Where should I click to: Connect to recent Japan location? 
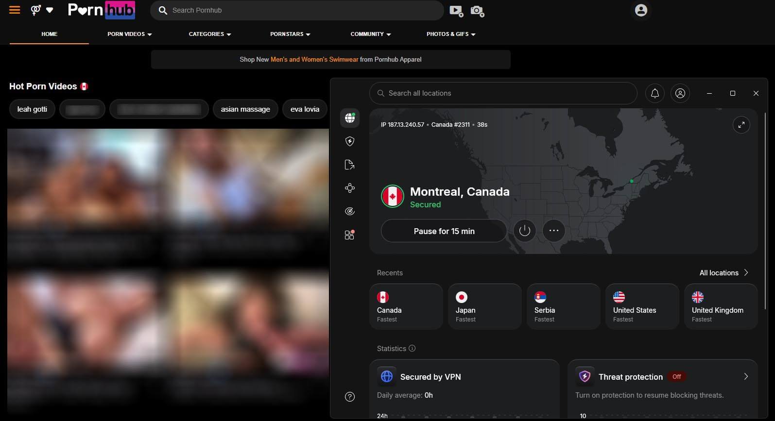(485, 306)
